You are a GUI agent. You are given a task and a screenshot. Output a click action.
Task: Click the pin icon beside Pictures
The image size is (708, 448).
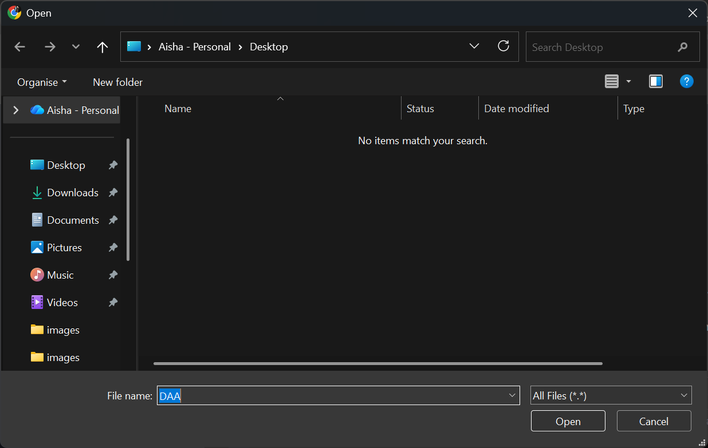point(113,248)
